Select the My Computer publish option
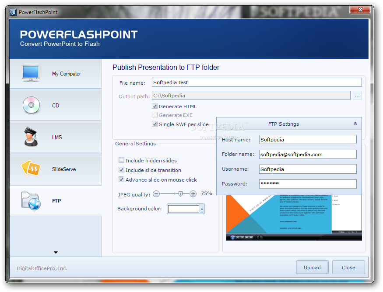This screenshot has width=383, height=292. 56,74
